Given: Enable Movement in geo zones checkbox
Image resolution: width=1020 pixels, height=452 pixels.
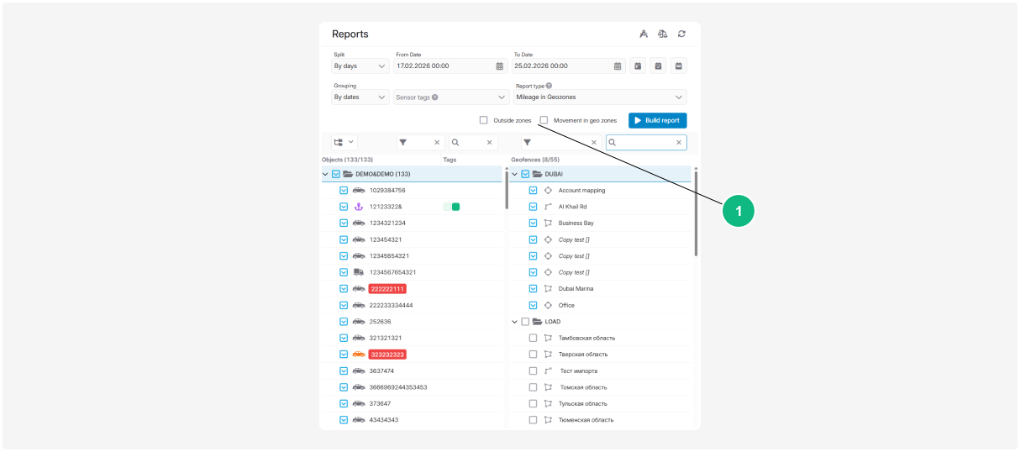Looking at the screenshot, I should pyautogui.click(x=544, y=120).
